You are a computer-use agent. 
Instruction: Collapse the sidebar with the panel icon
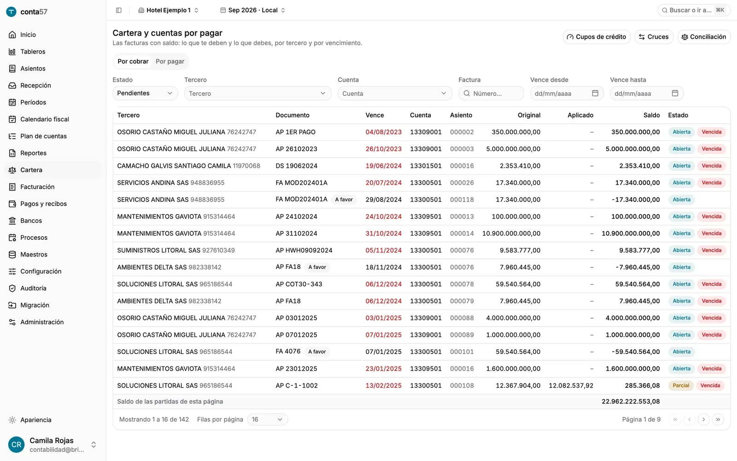119,10
